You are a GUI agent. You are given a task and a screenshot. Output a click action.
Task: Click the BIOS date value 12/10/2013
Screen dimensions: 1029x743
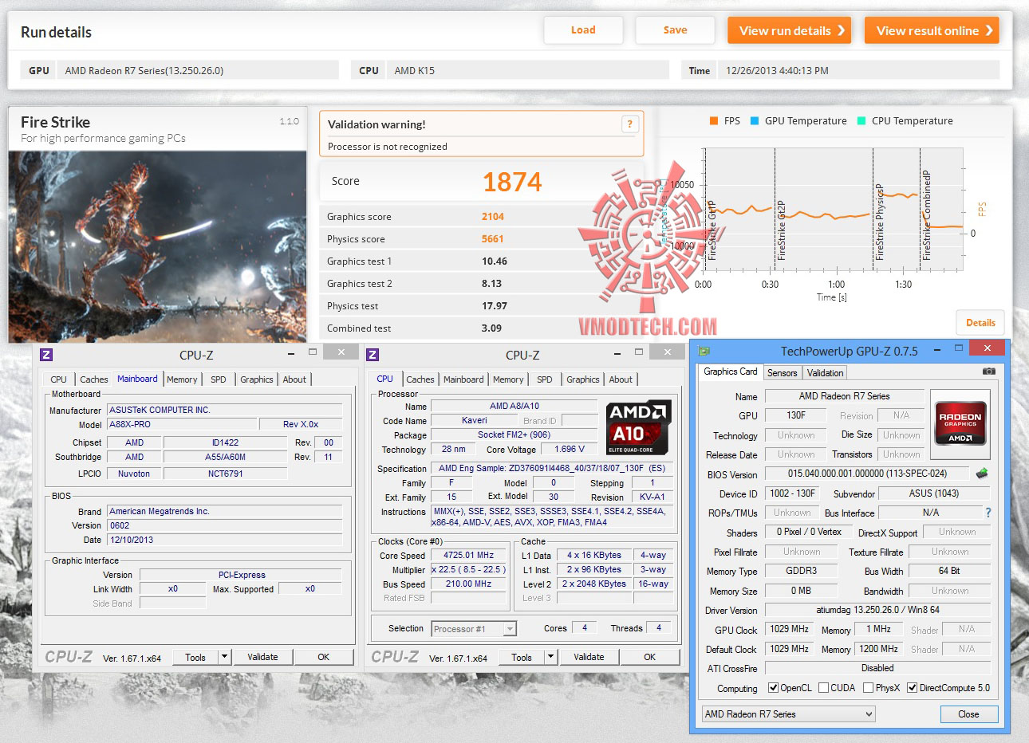[225, 540]
